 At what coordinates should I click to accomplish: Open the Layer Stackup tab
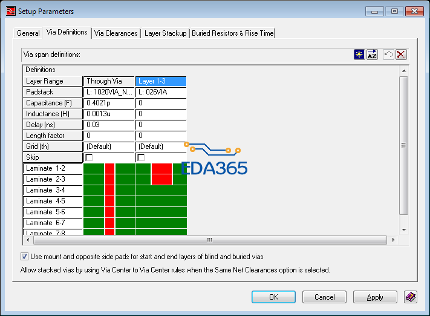pyautogui.click(x=165, y=33)
